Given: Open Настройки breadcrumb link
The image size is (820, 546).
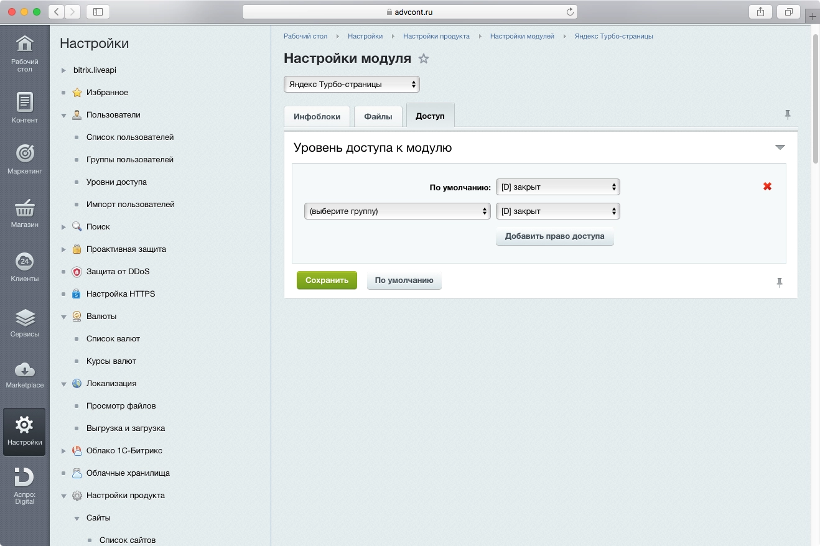Looking at the screenshot, I should (x=365, y=36).
